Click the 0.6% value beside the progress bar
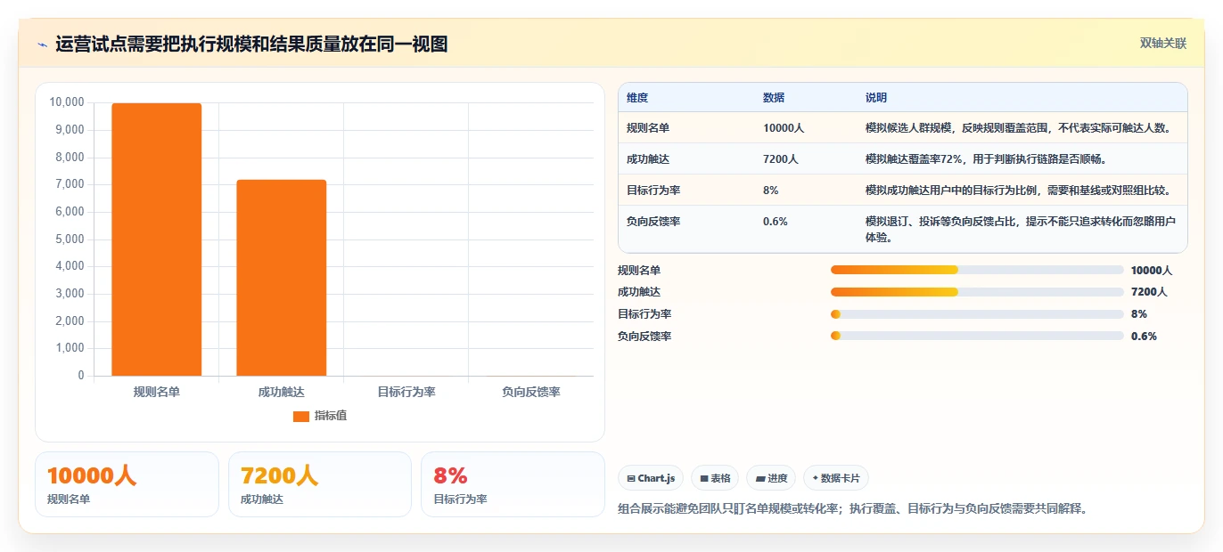This screenshot has height=552, width=1223. [1144, 337]
